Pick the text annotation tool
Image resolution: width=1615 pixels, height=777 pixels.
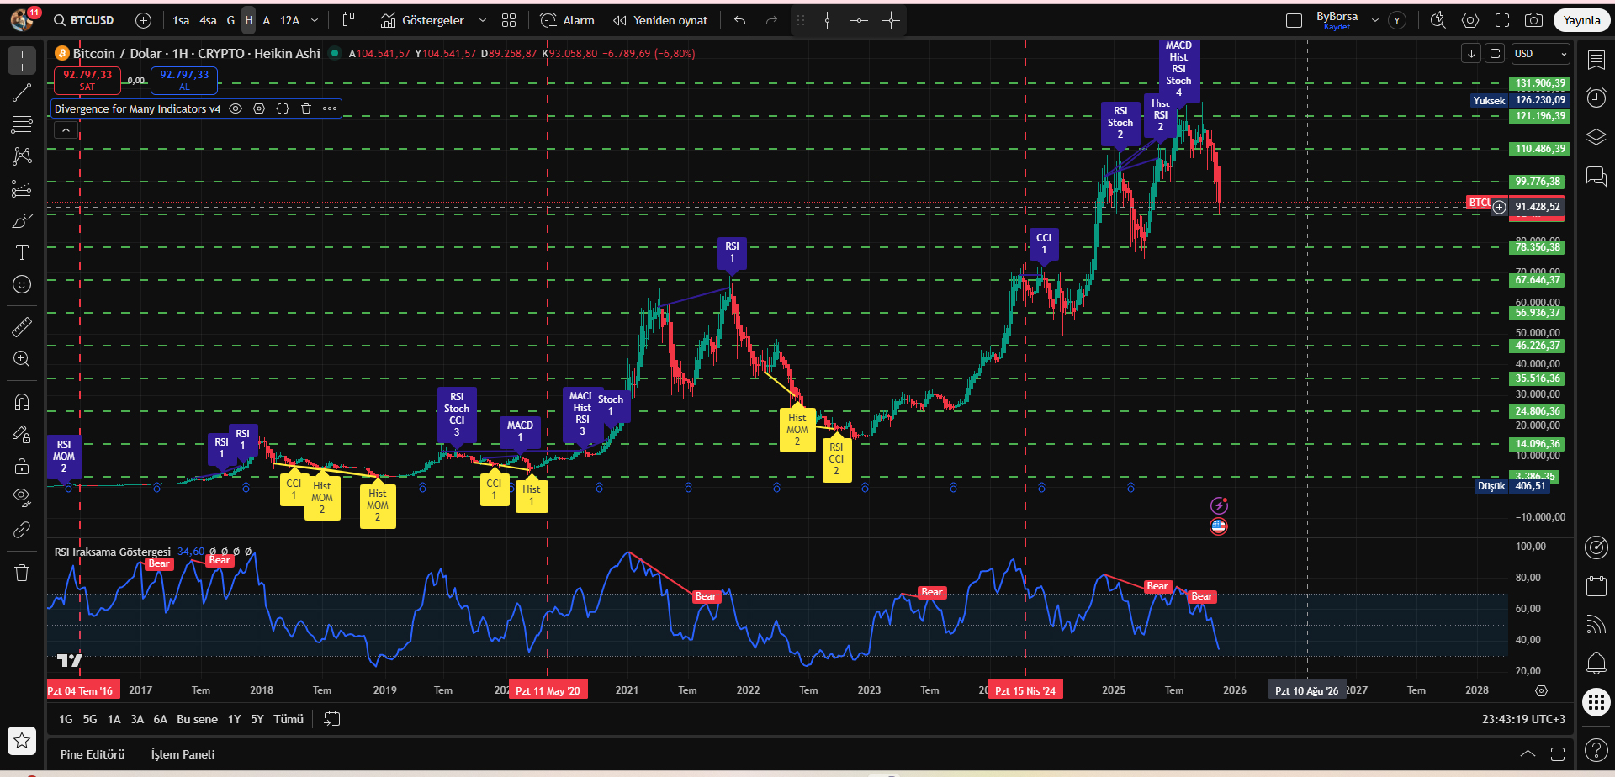22,253
